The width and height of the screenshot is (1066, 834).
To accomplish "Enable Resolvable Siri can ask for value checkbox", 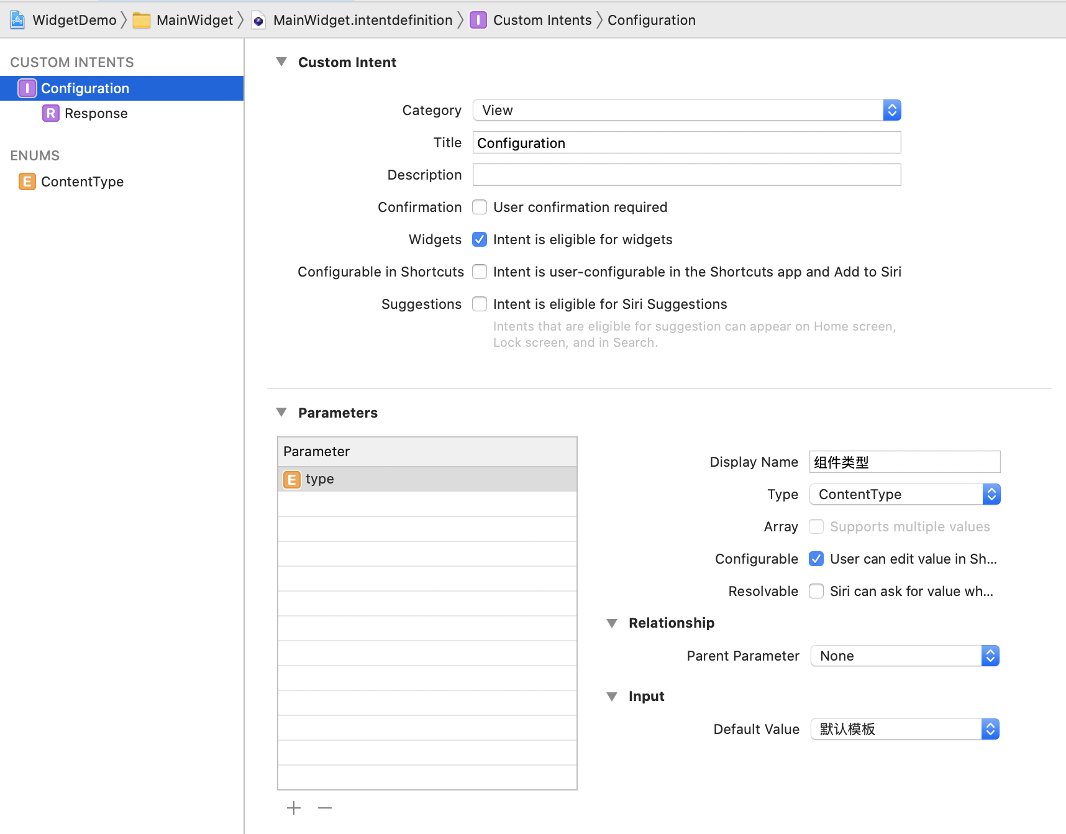I will pyautogui.click(x=816, y=591).
